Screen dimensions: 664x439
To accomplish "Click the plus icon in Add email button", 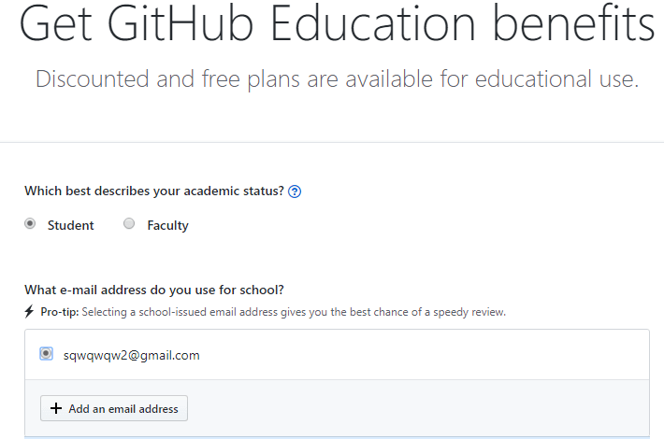I will click(x=56, y=408).
